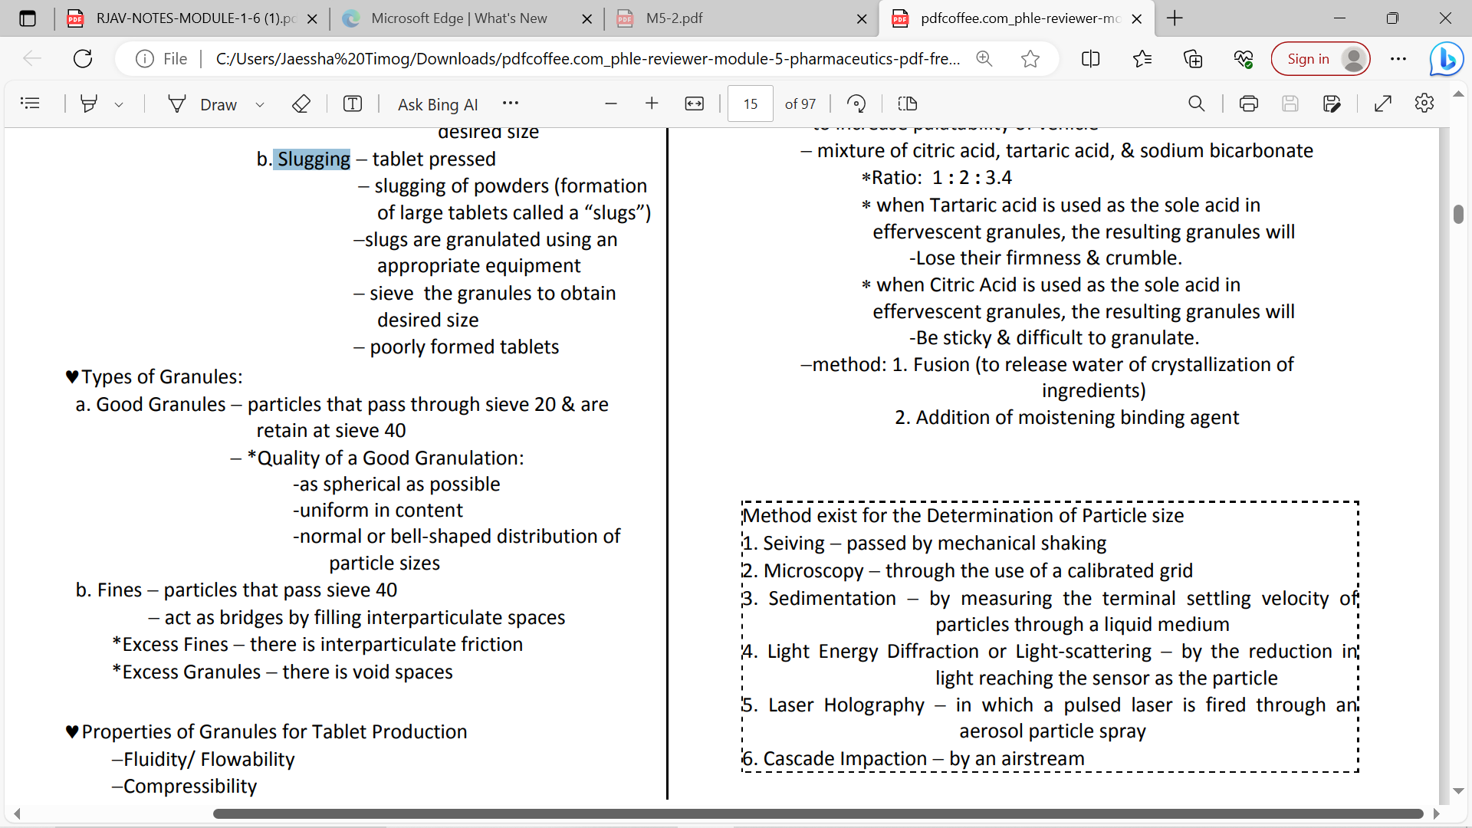1472x828 pixels.
Task: Rotate the PDF page
Action: 856,103
